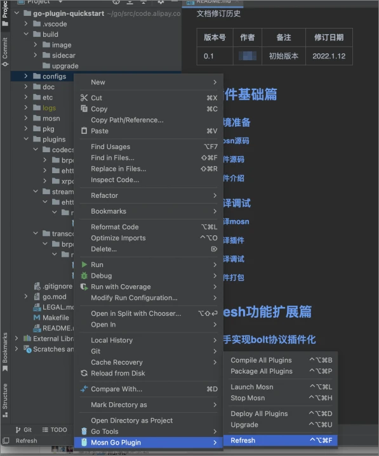This screenshot has width=379, height=456.
Task: Select Find Usages from context menu
Action: click(149, 147)
